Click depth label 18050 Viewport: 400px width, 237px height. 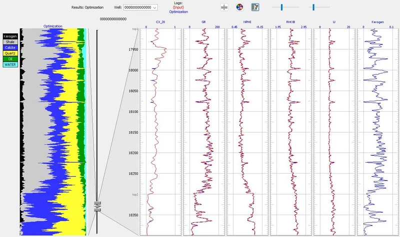[133, 91]
